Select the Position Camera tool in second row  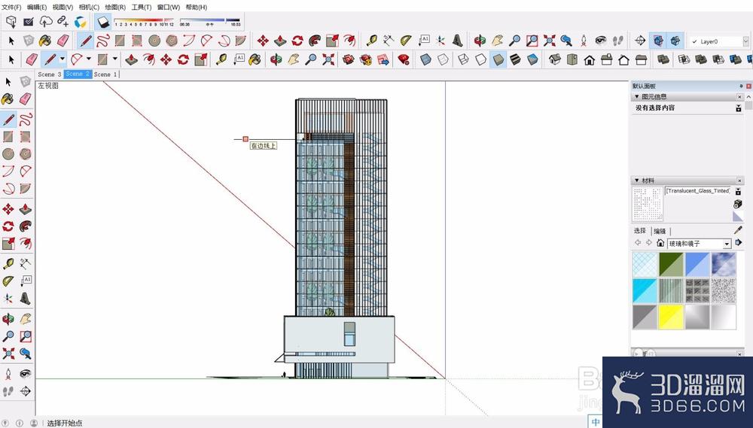tap(584, 41)
